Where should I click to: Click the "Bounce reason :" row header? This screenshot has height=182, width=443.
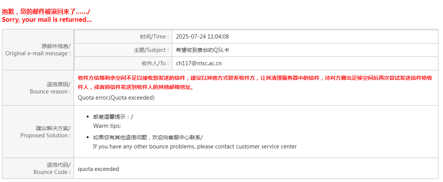click(50, 88)
